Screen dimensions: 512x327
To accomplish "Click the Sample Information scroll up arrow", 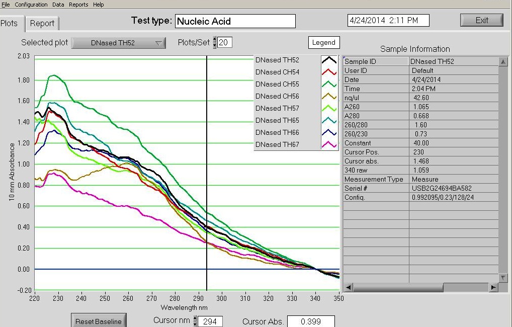I will [503, 61].
